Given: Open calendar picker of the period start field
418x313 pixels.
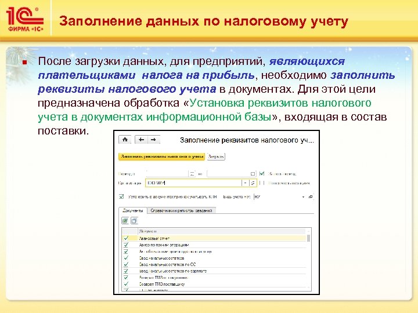Looking at the screenshot, I should [x=192, y=174].
